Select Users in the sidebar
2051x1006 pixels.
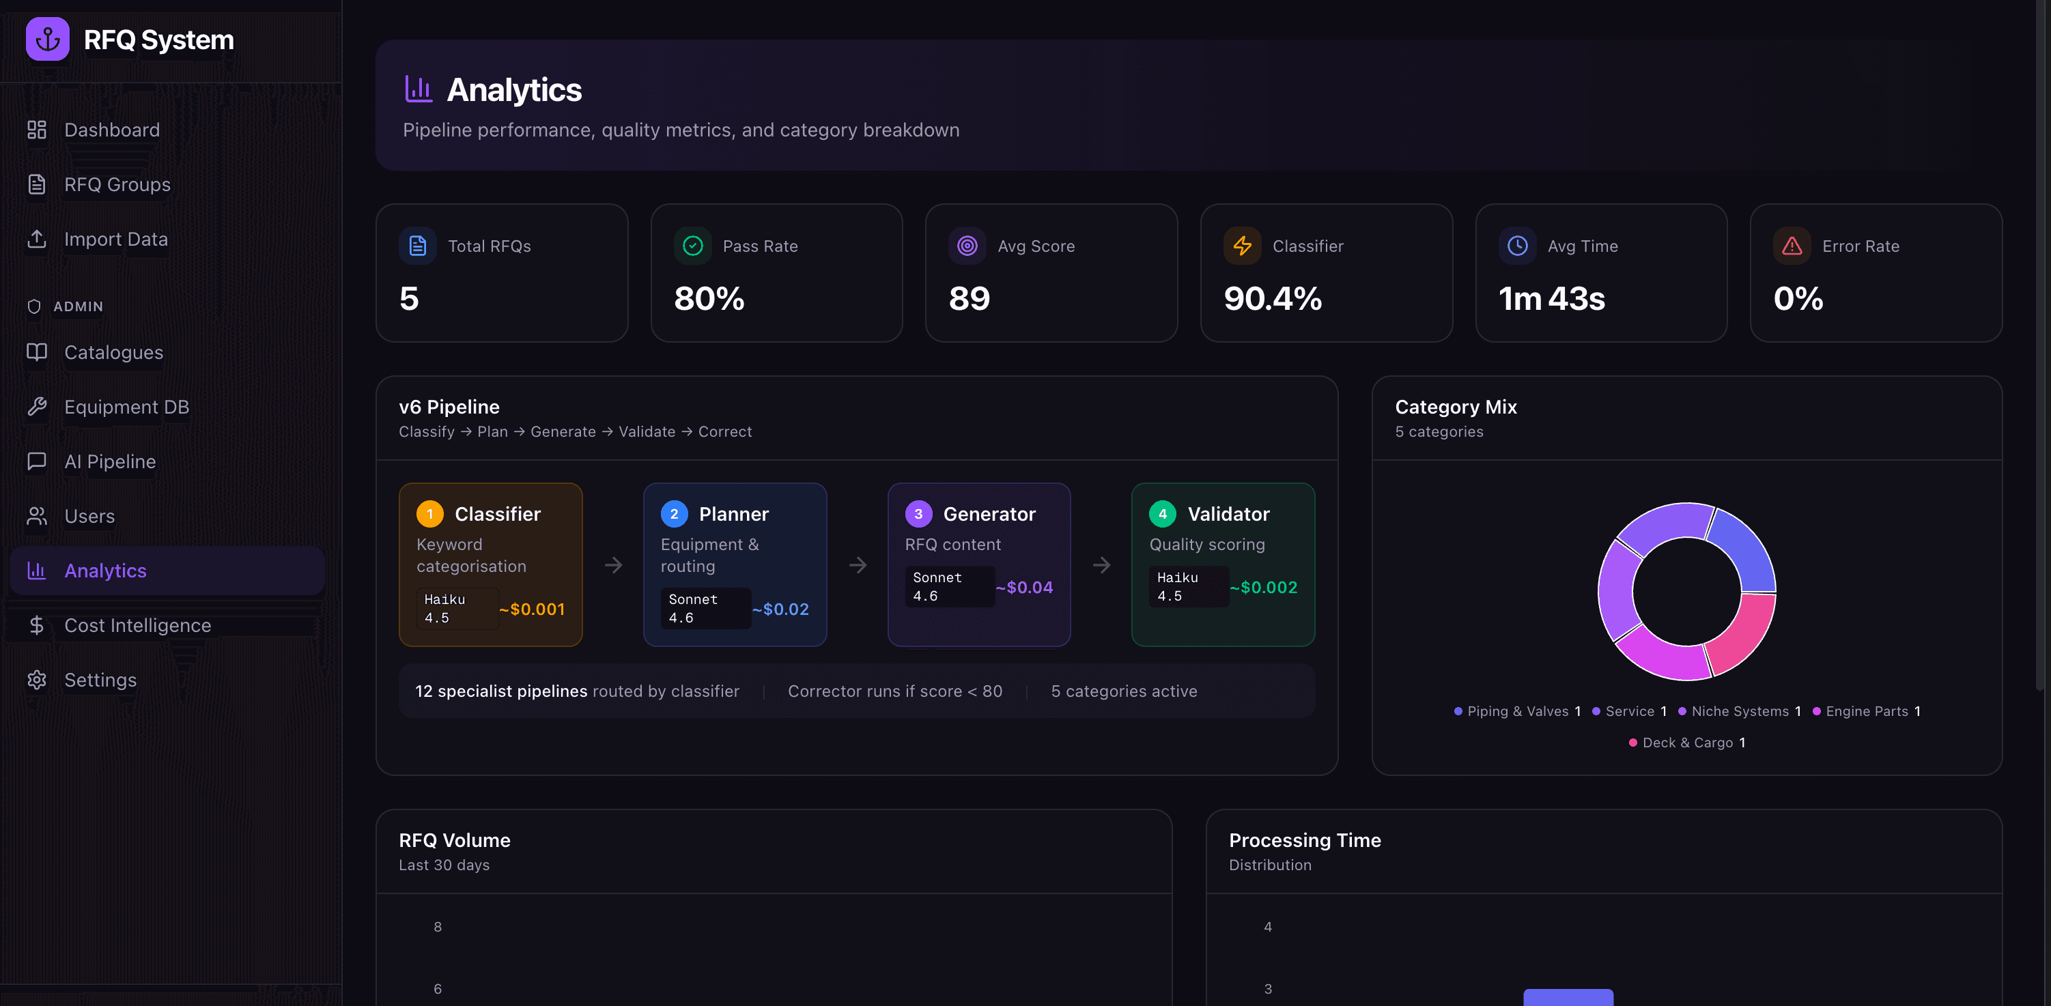89,517
